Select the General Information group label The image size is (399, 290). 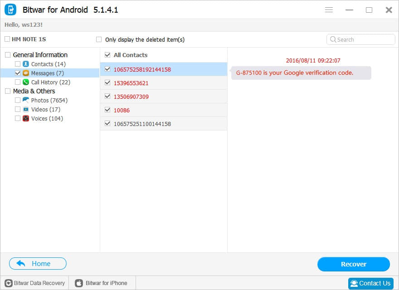(40, 55)
